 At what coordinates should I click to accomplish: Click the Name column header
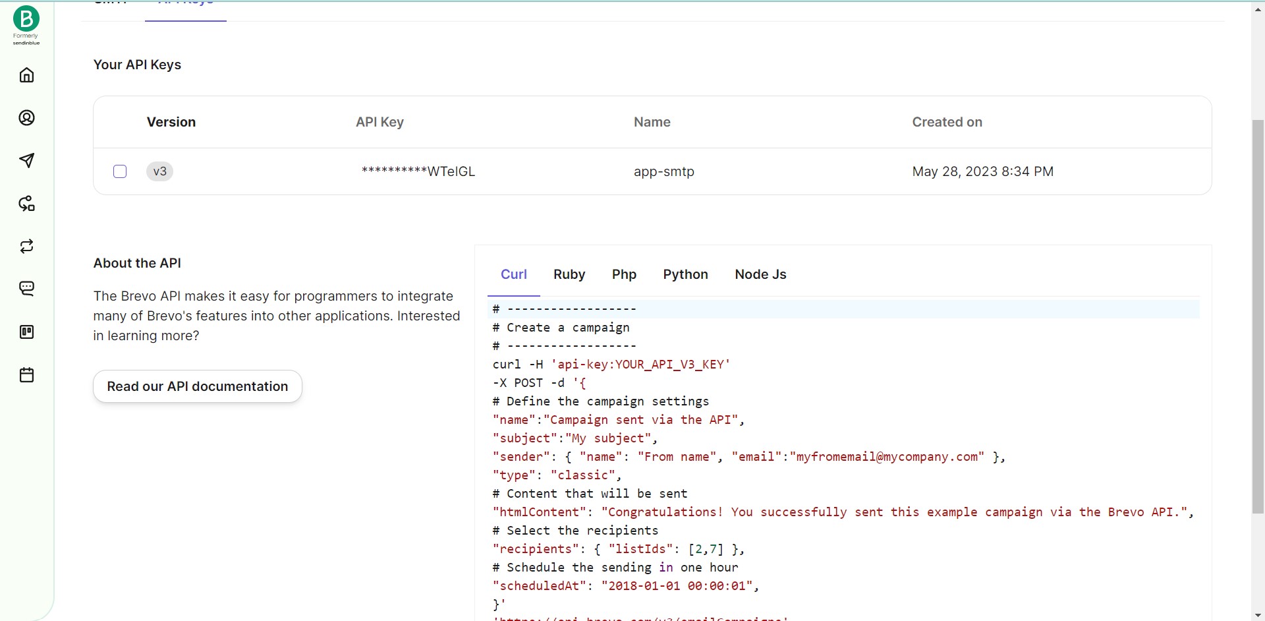point(652,122)
